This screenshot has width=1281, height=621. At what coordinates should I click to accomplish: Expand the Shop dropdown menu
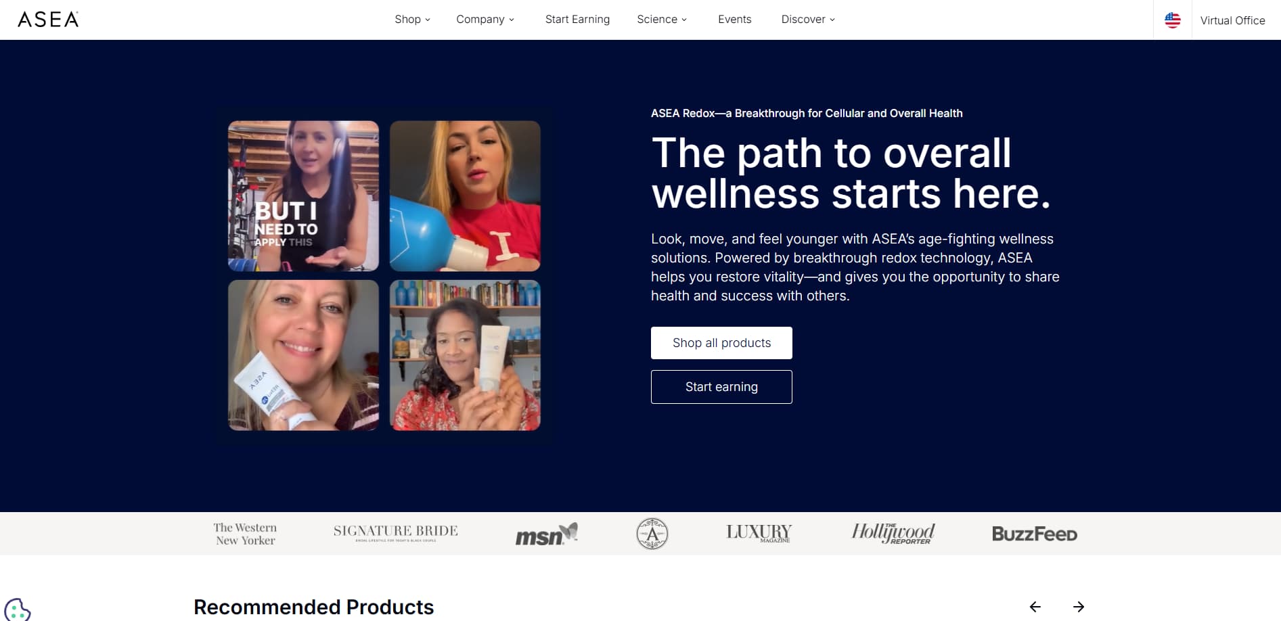[x=412, y=19]
